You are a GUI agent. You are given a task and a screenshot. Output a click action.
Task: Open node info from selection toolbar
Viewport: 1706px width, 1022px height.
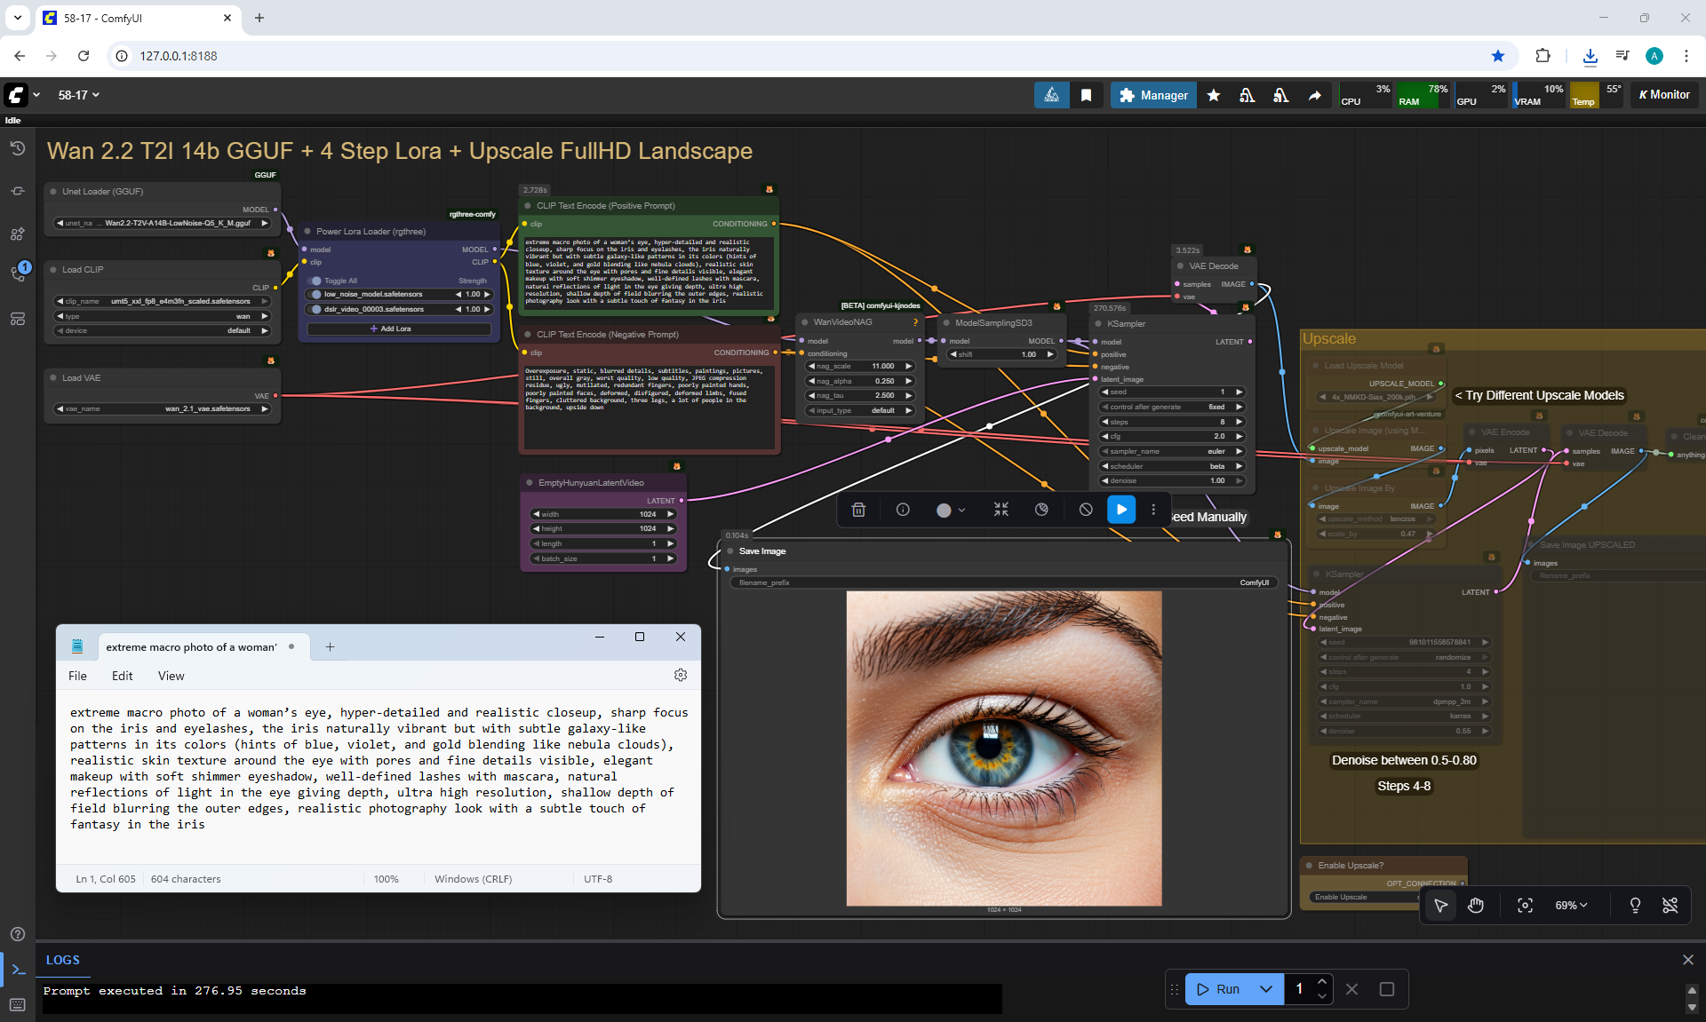[x=903, y=510]
